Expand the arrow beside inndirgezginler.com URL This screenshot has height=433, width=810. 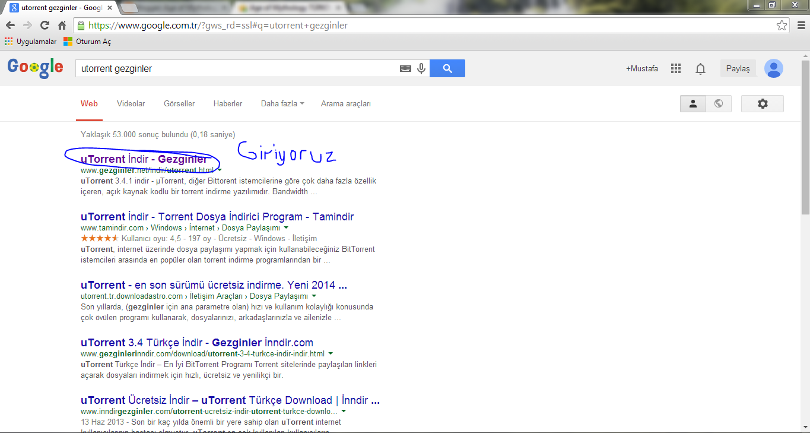[x=344, y=411]
